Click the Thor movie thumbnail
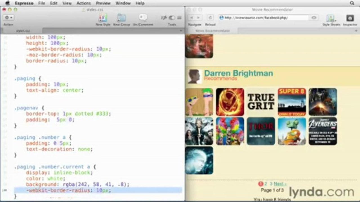The image size is (360, 202). click(x=261, y=131)
